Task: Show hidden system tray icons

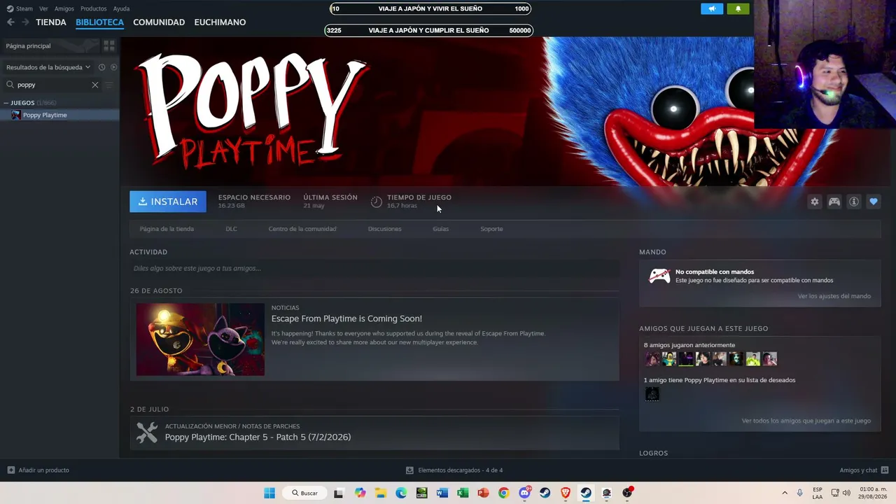Action: point(785,493)
